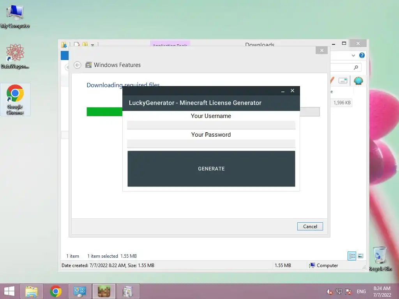Click the 'Downloading required files' heading
399x299 pixels.
(x=123, y=85)
